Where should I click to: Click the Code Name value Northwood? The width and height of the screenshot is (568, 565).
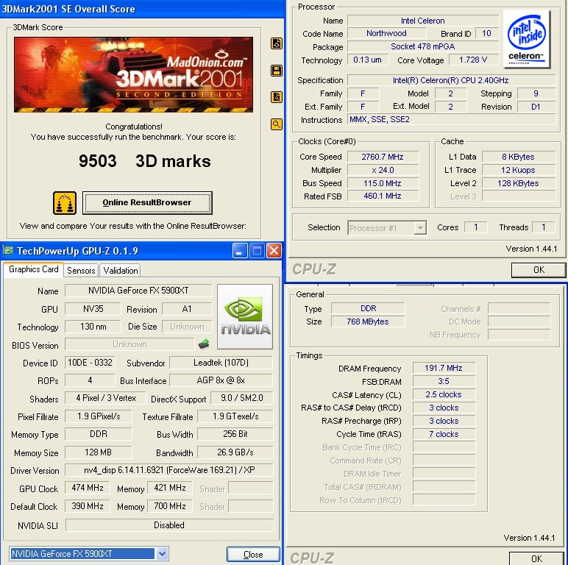coord(386,33)
